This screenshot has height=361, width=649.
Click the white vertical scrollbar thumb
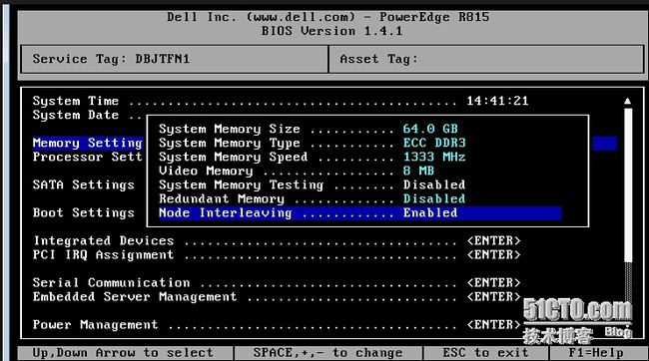click(x=628, y=185)
